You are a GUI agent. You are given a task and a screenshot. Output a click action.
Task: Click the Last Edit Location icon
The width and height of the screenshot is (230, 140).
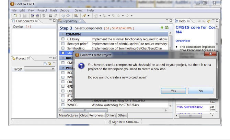click(x=113, y=15)
